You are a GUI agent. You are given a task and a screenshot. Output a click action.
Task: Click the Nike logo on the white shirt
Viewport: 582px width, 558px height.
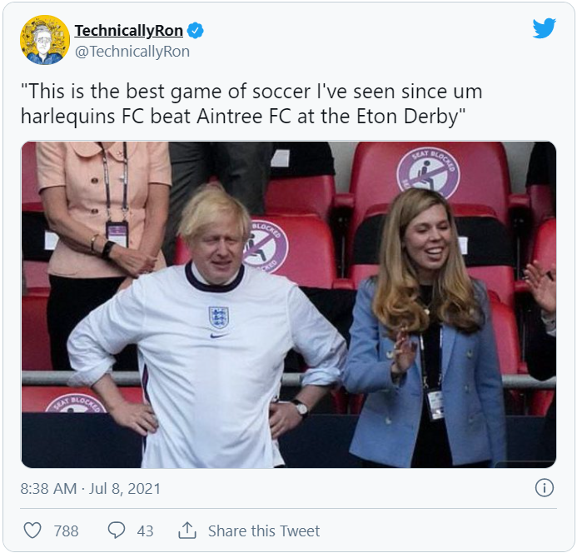tap(218, 336)
